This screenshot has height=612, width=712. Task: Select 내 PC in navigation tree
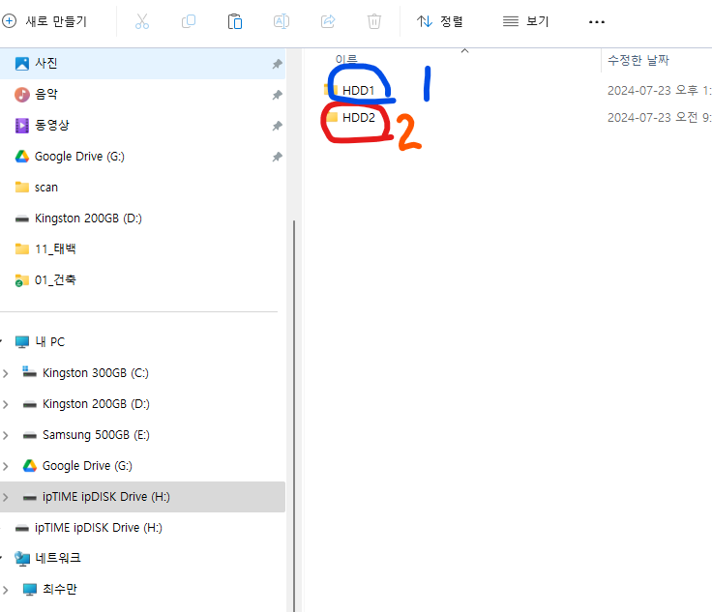point(142,341)
